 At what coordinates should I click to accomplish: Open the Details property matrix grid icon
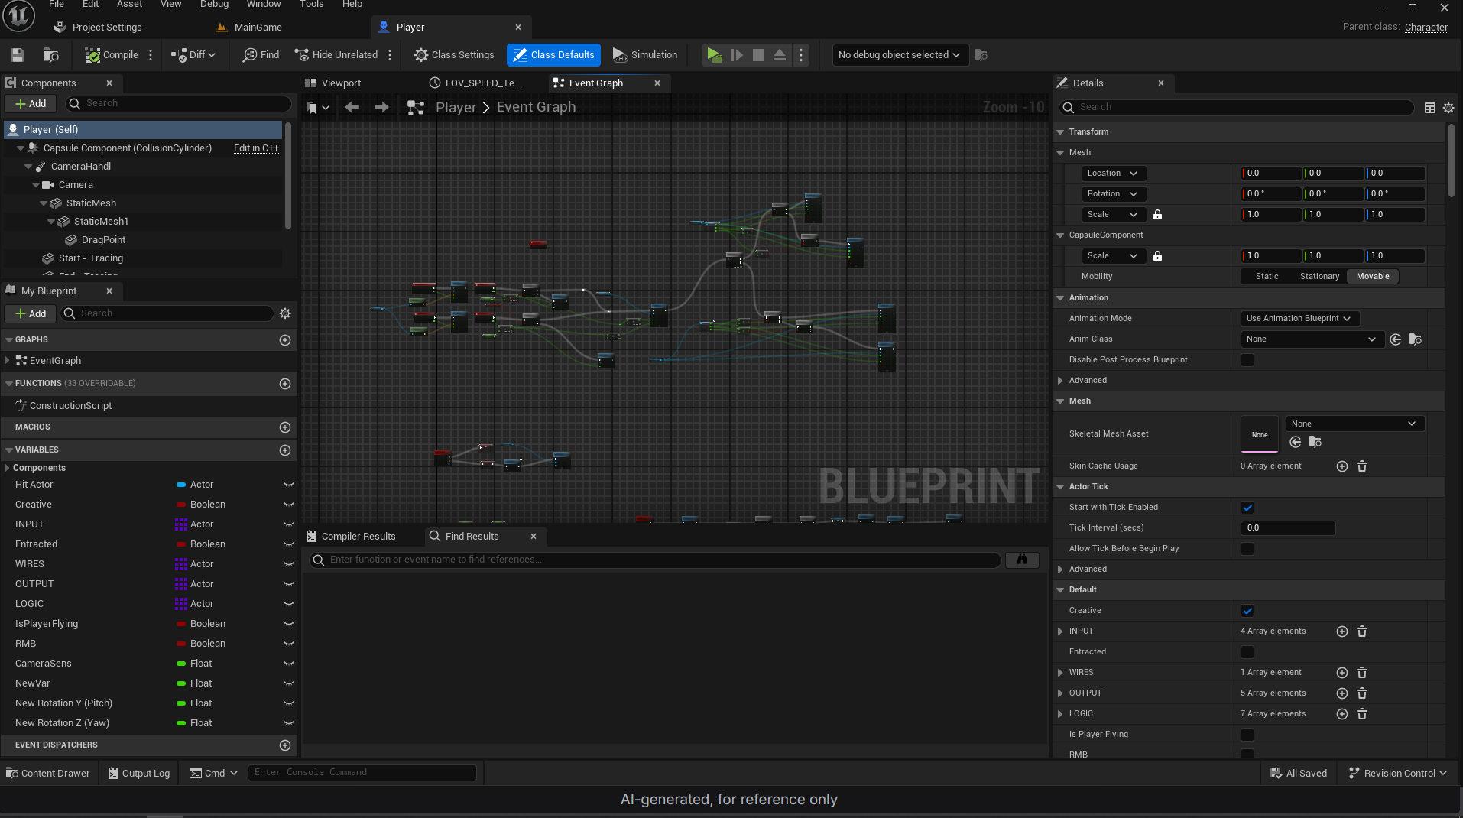coord(1430,108)
